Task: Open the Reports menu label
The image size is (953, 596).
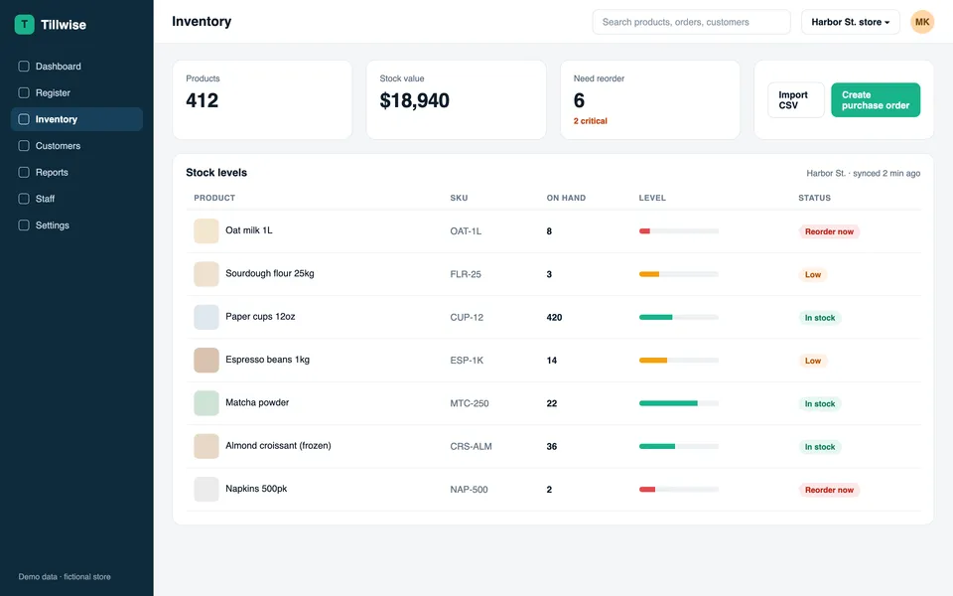Action: (52, 172)
